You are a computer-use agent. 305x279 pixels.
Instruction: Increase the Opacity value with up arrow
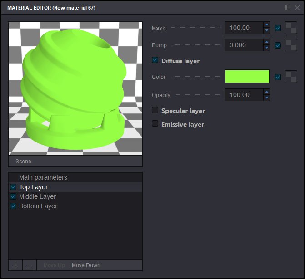[x=267, y=92]
